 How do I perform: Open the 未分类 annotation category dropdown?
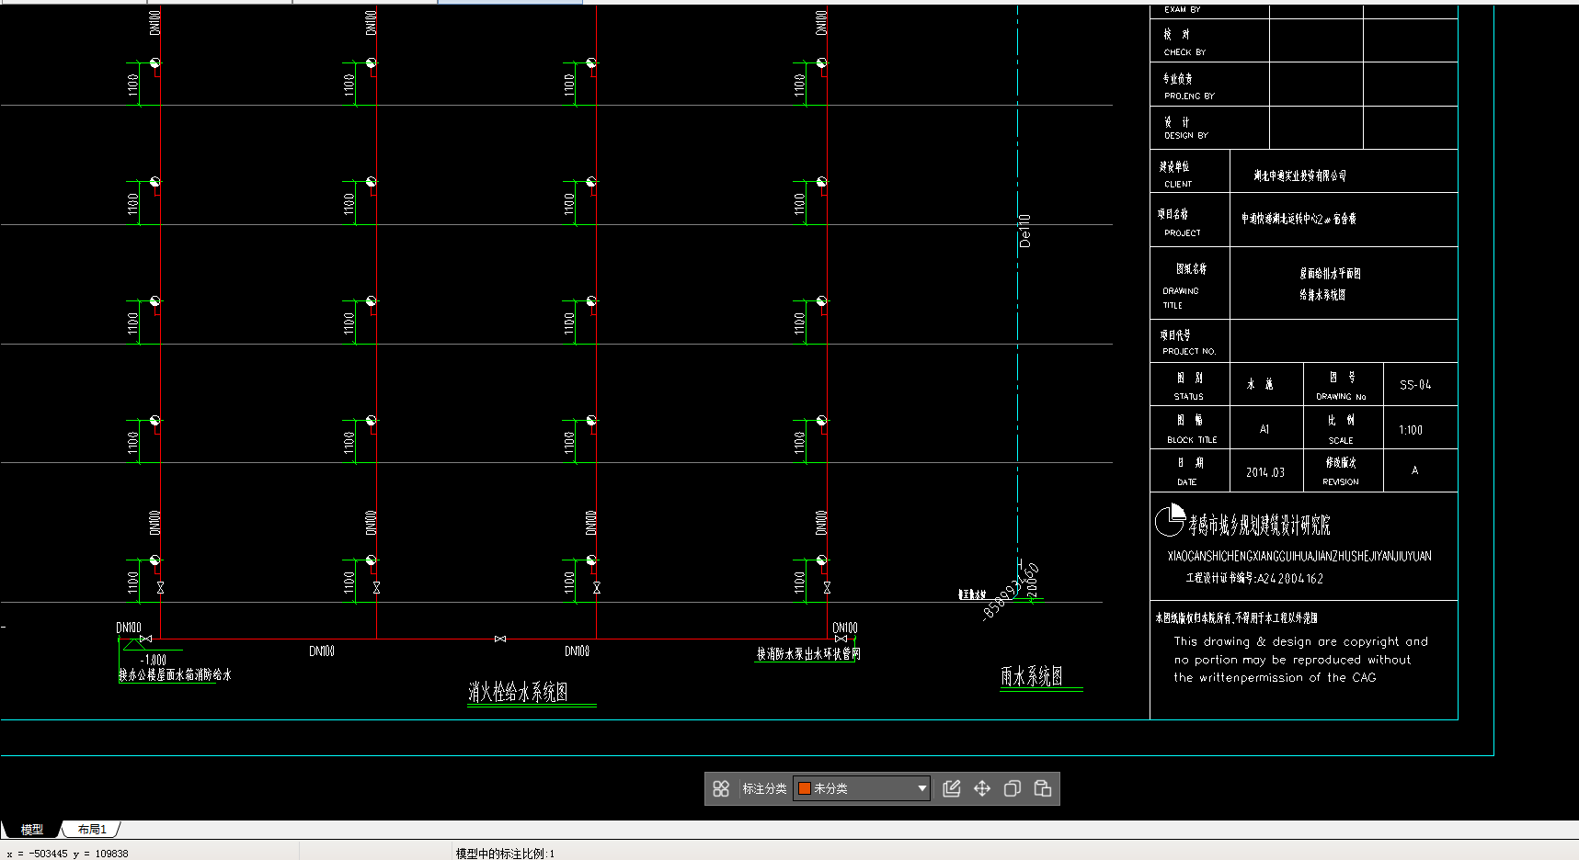point(862,788)
